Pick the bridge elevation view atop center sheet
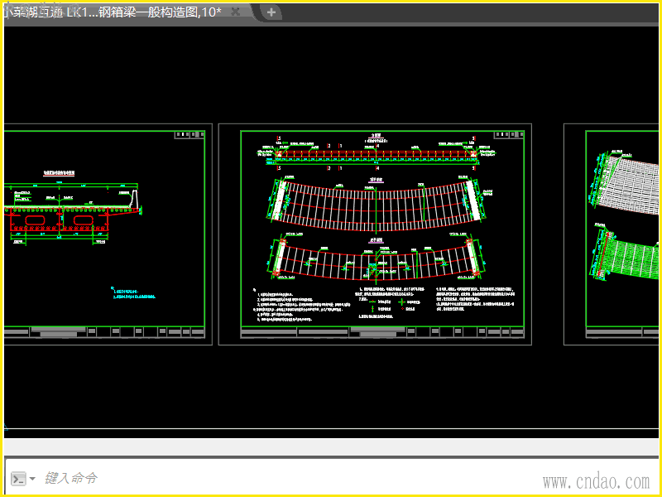 (377, 154)
